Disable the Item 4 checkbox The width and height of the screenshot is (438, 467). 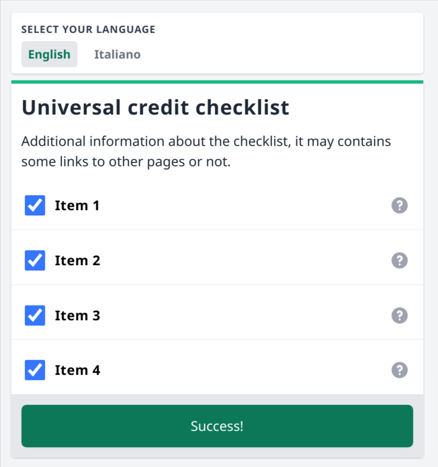34,370
